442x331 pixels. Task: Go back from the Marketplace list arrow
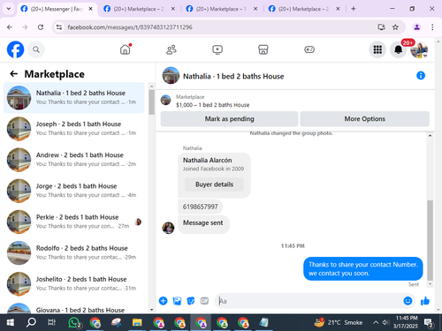pos(13,73)
